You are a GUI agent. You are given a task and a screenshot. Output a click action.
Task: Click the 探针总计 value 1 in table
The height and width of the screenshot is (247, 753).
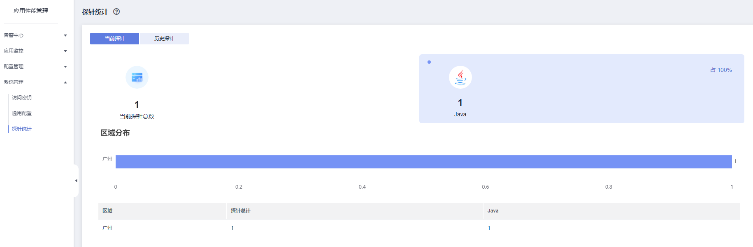232,228
